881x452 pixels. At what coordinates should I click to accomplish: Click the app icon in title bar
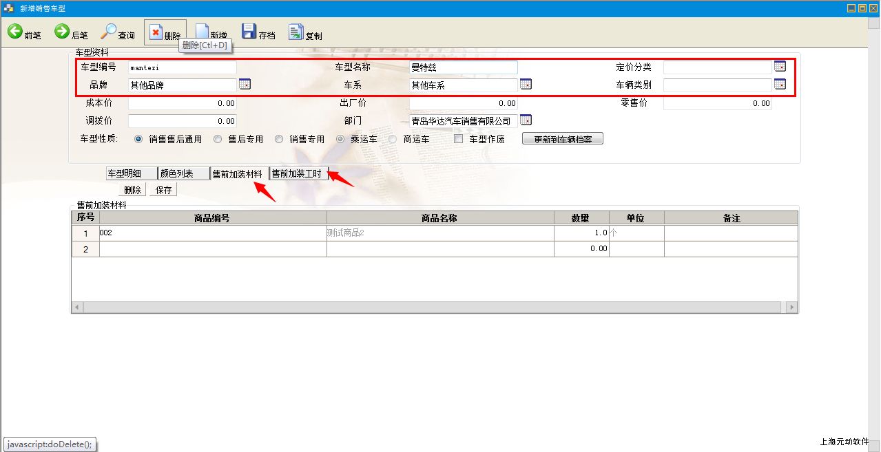coord(9,8)
